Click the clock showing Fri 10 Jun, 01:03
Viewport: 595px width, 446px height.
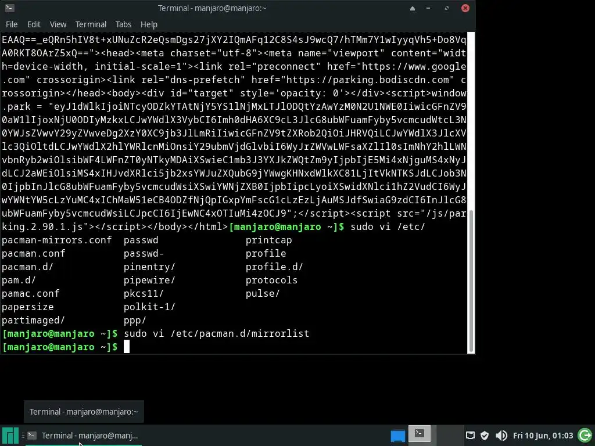(x=543, y=436)
